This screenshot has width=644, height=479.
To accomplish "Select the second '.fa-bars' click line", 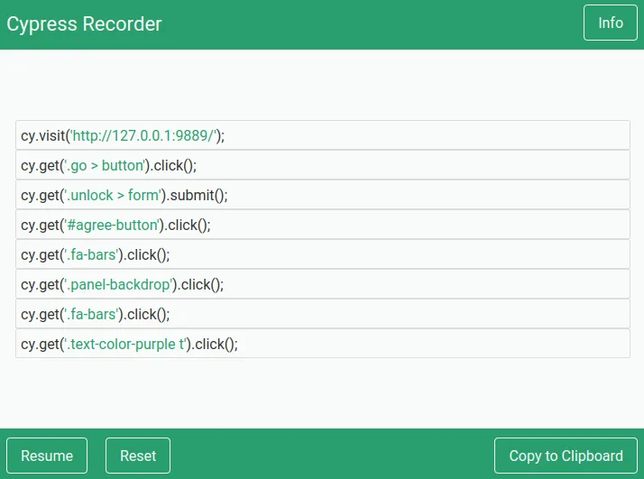I will pyautogui.click(x=406, y=314).
